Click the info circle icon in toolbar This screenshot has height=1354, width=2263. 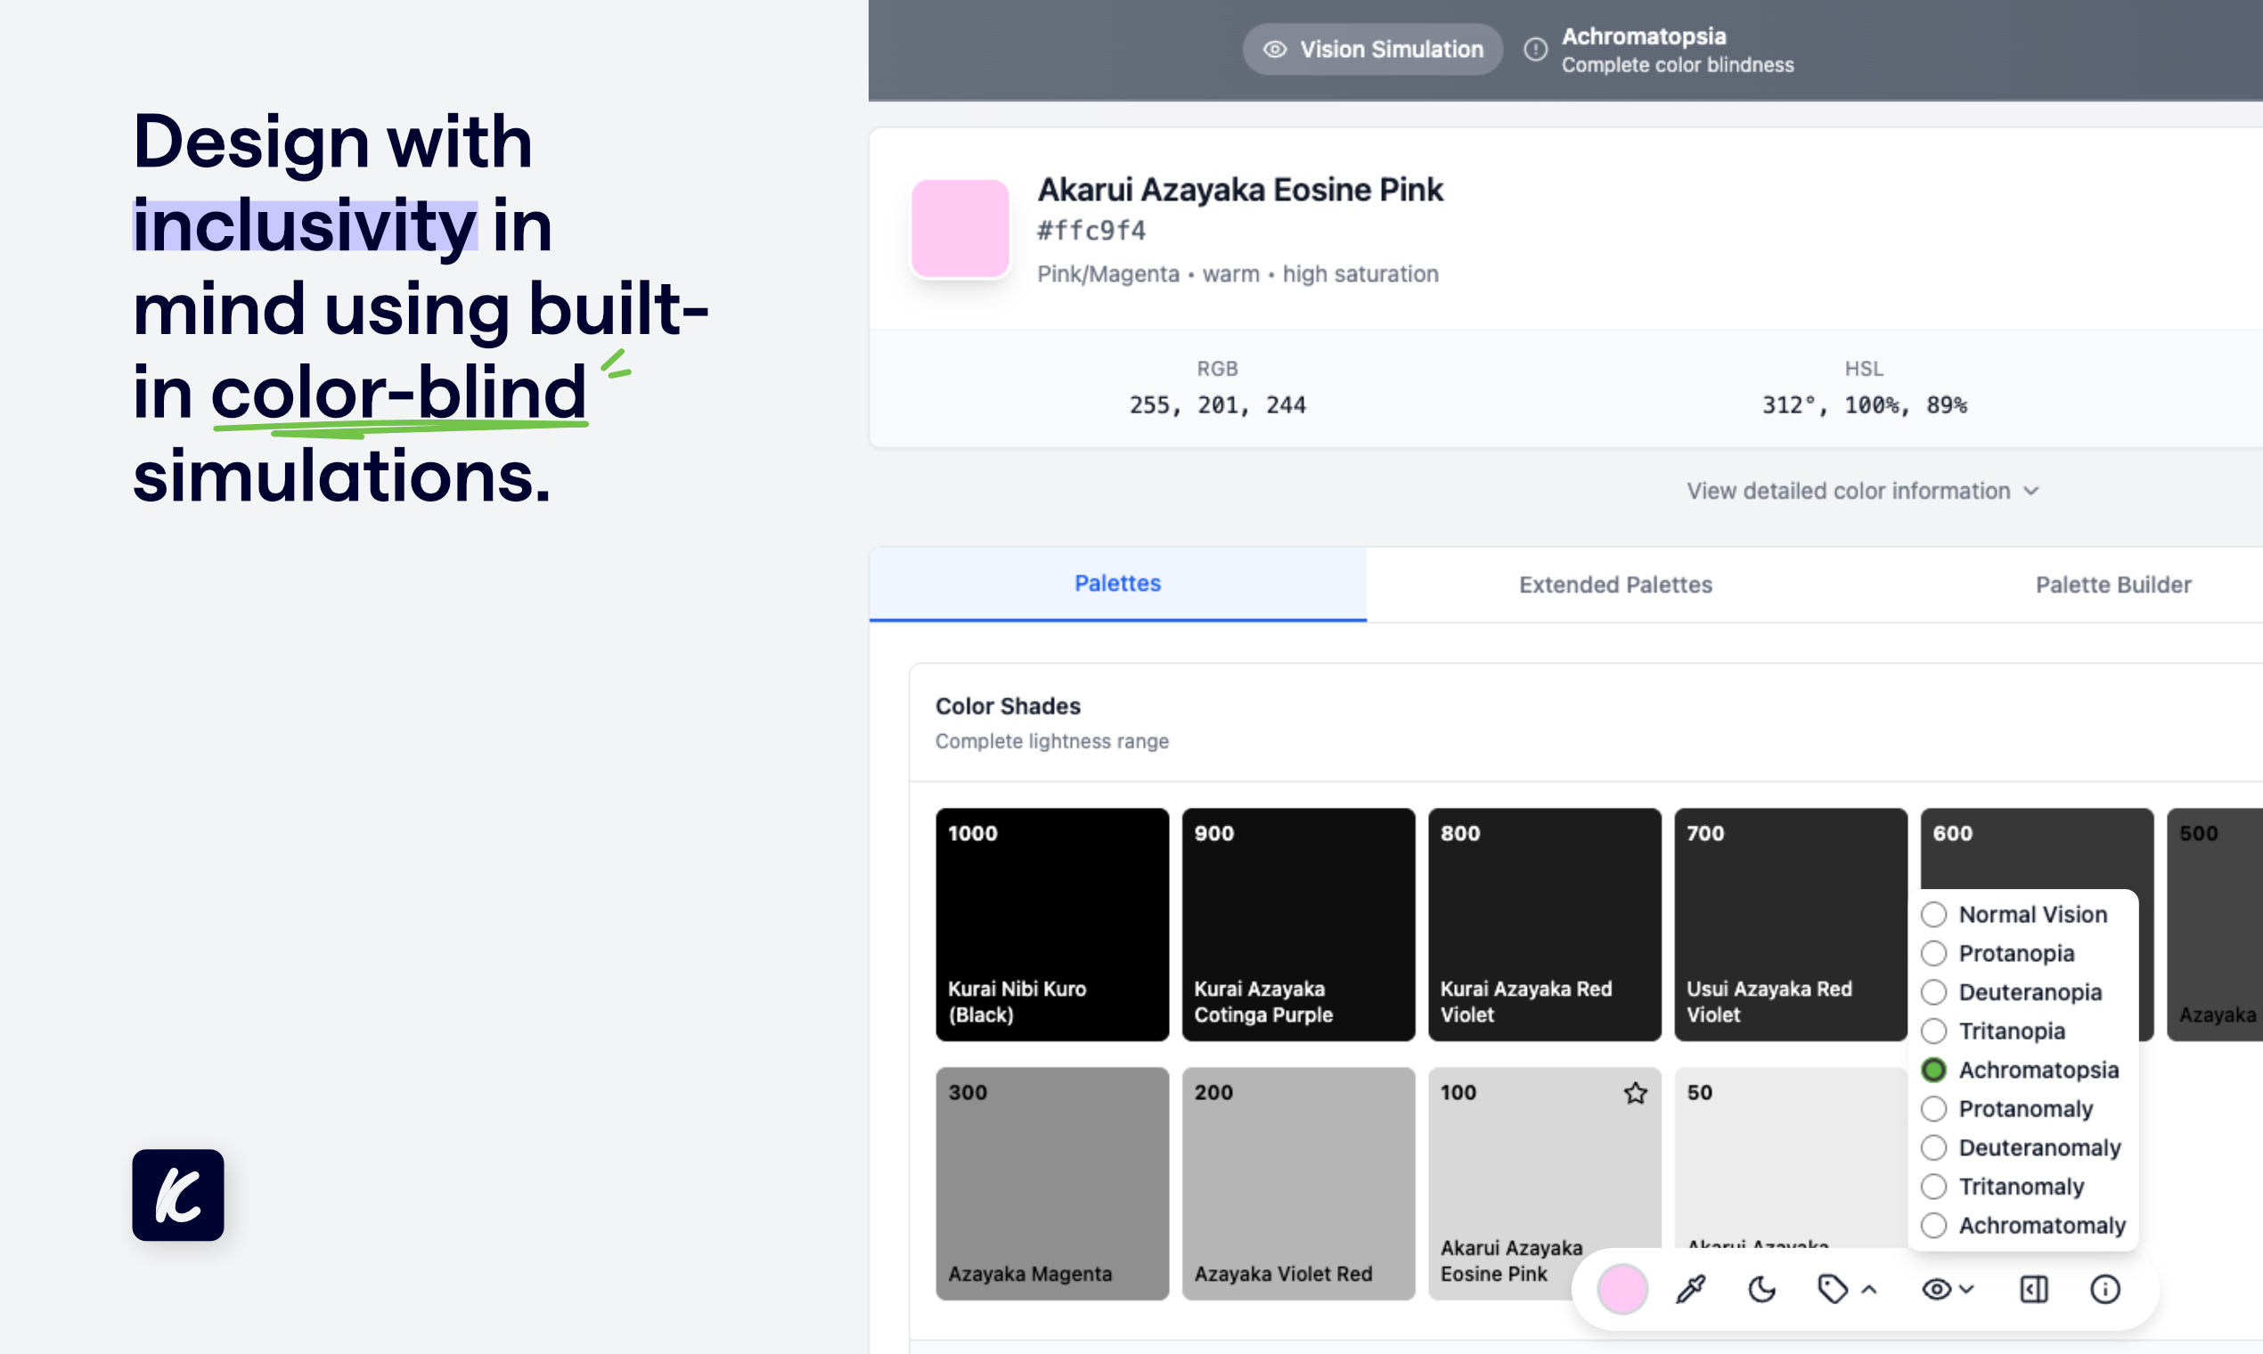[2105, 1289]
